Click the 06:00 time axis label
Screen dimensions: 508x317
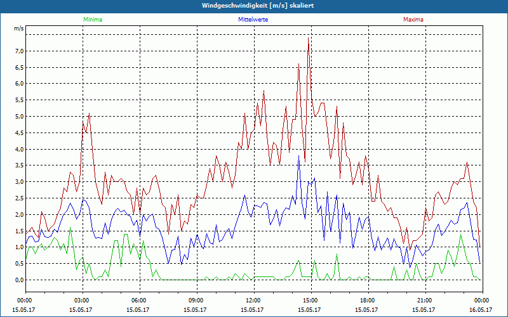(138, 301)
